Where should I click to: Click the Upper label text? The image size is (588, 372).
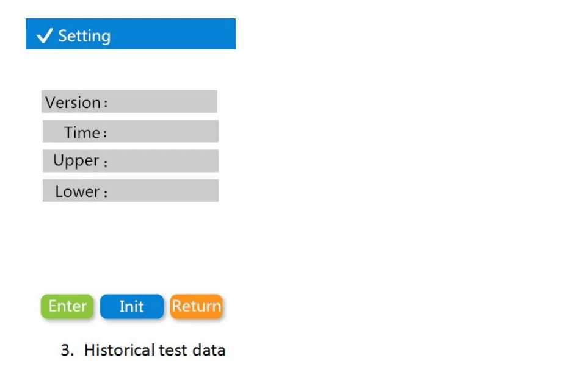click(76, 161)
